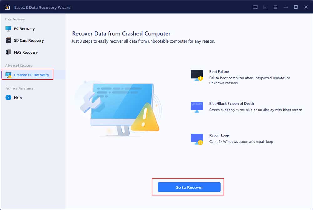
Task: Click the SD Card Recovery icon
Action: pos(8,40)
